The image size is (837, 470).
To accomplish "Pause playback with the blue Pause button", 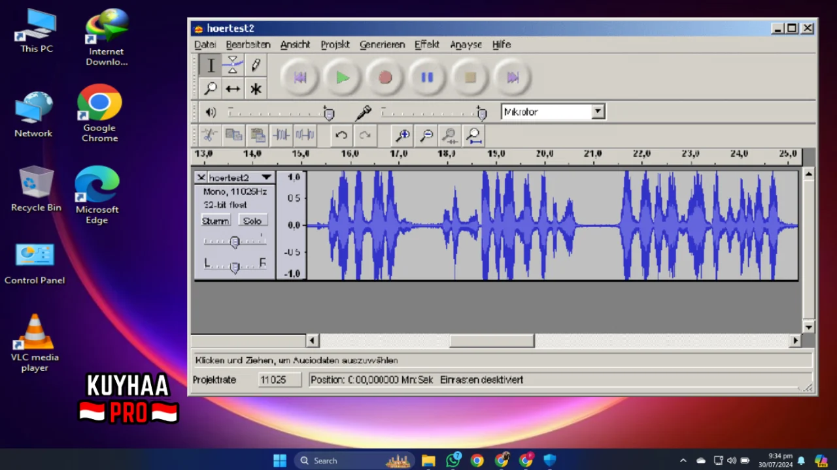I will (427, 78).
